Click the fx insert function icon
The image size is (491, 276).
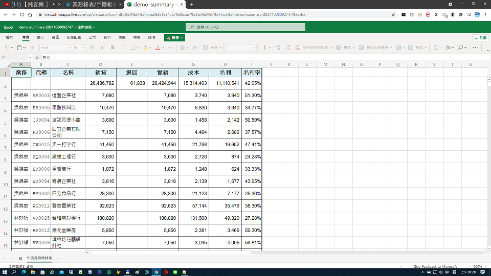[37, 57]
